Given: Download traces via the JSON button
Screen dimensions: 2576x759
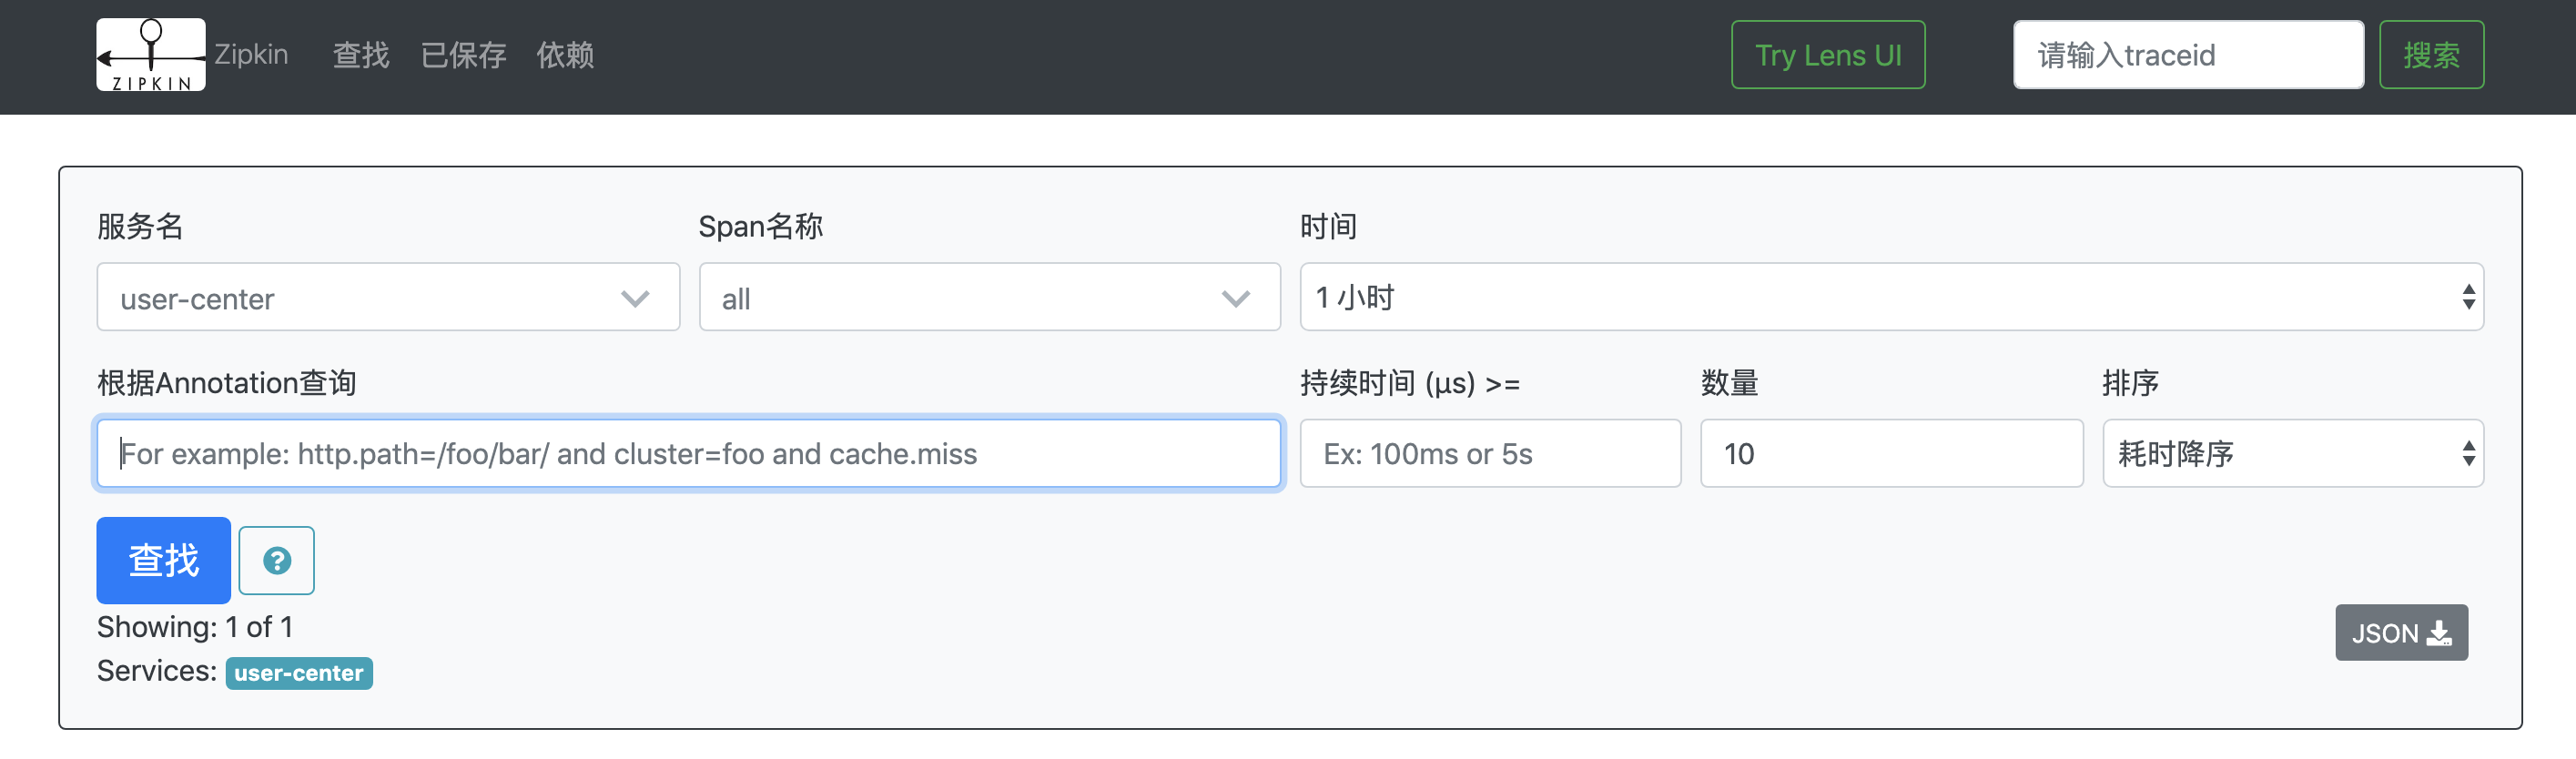Looking at the screenshot, I should click(2400, 632).
